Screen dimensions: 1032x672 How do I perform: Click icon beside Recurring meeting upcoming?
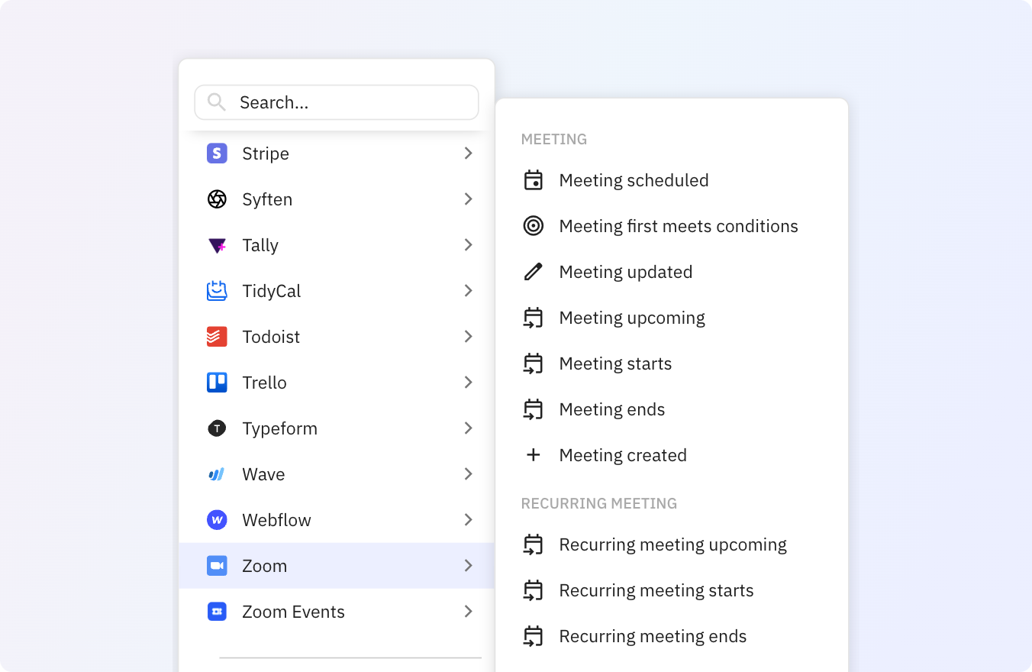[533, 544]
